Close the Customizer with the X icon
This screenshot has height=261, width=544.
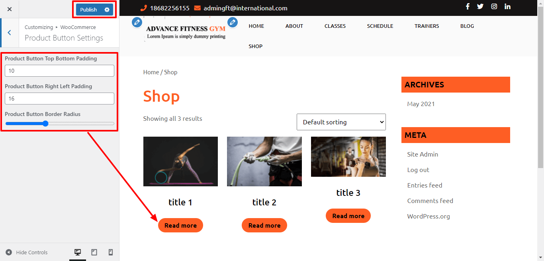pyautogui.click(x=10, y=9)
